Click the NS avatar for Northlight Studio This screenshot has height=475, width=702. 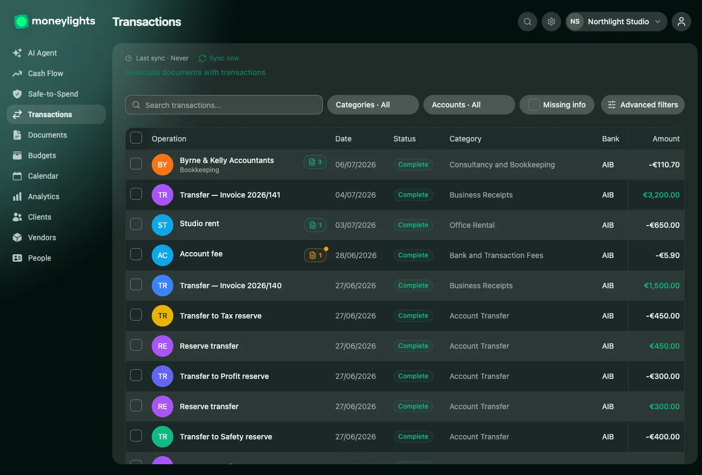575,22
